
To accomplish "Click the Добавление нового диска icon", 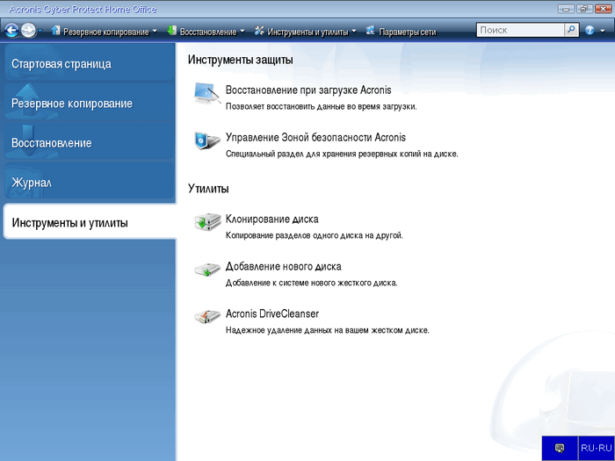I will coord(207,270).
